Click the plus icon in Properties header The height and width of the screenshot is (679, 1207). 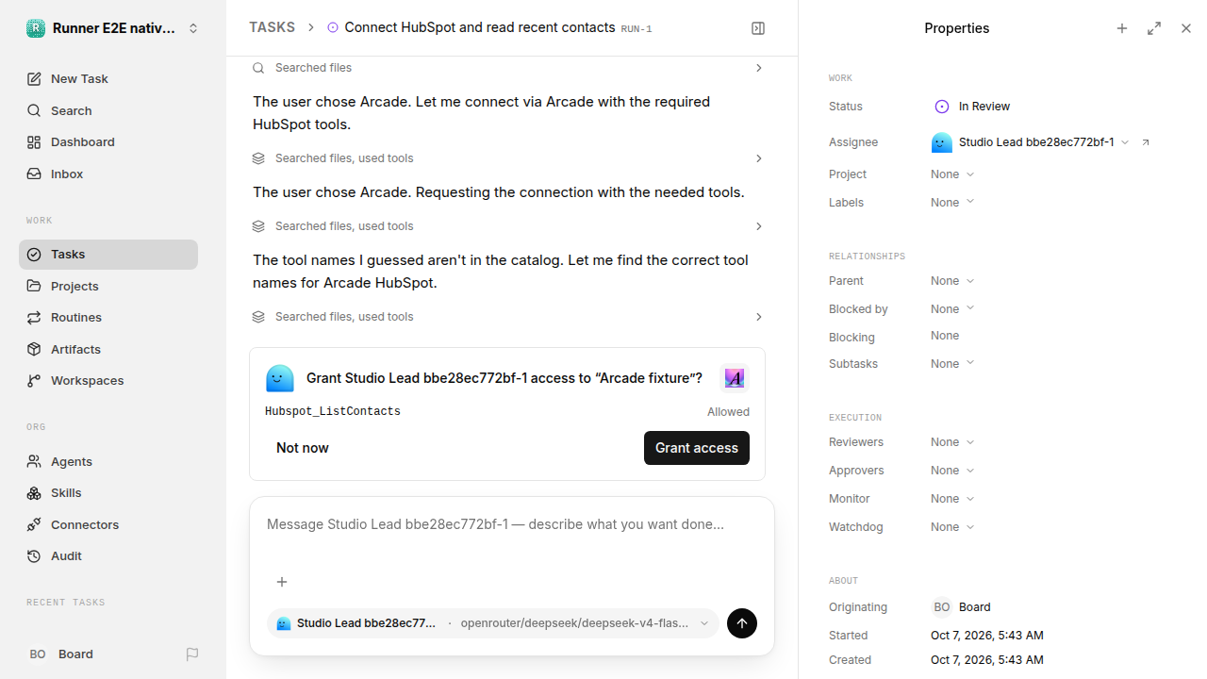pos(1122,28)
